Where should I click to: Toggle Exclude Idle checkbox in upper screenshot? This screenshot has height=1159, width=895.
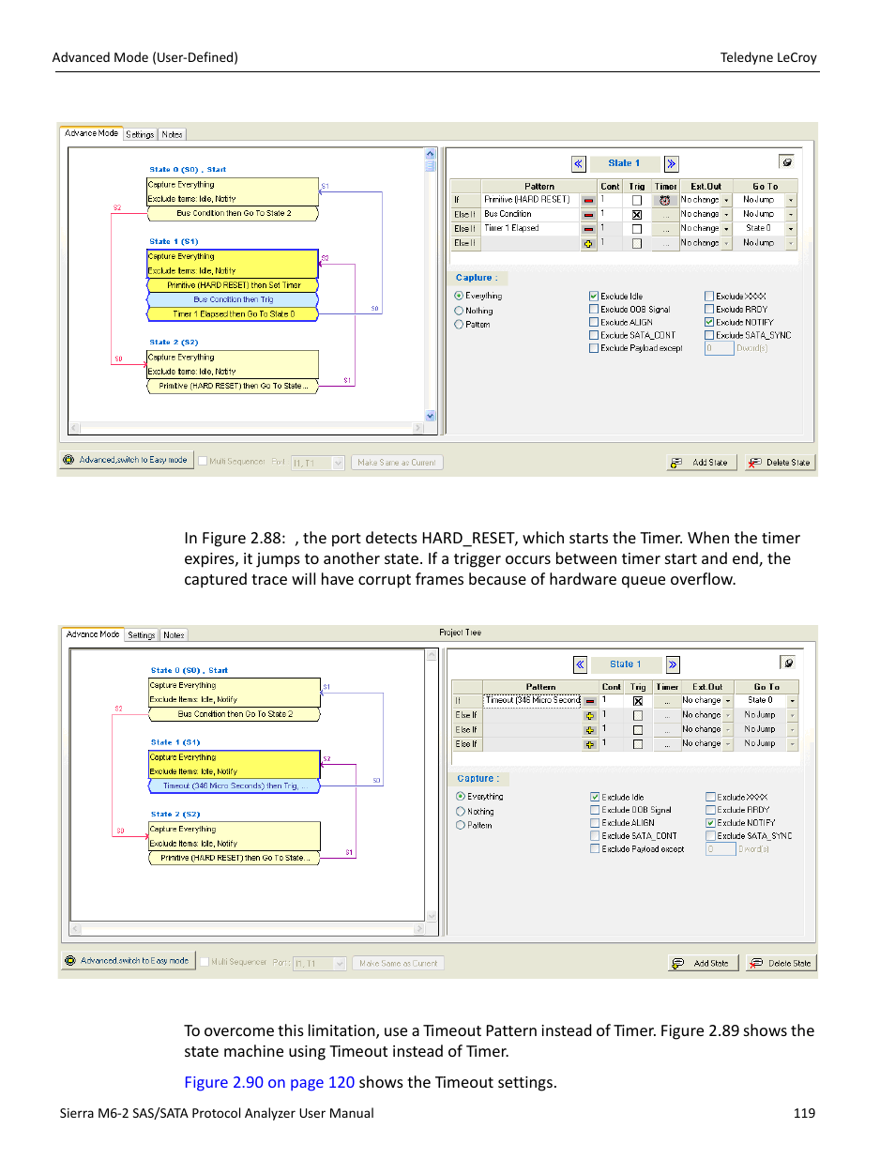point(594,296)
